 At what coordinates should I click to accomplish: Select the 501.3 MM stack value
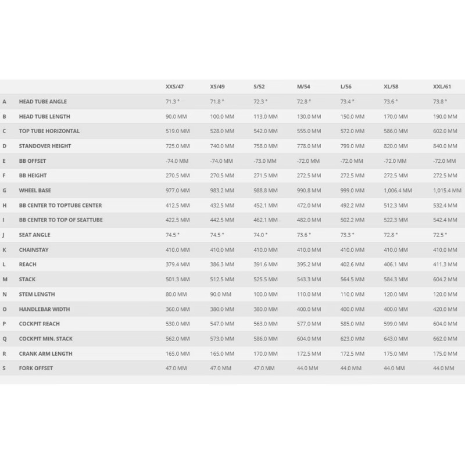coord(177,279)
